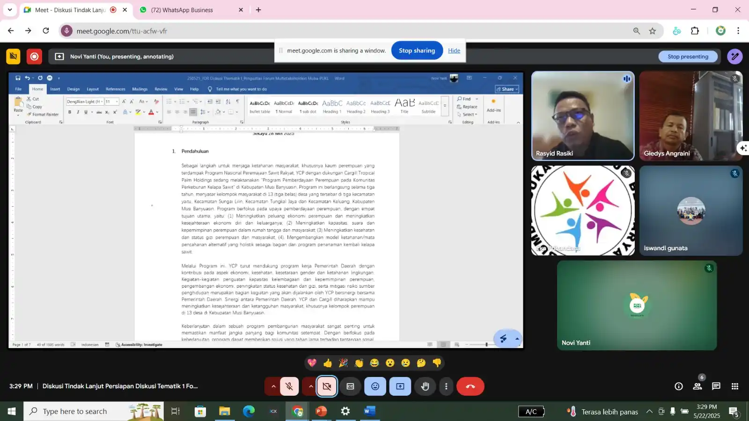Send the heart reaction emoji

pos(312,363)
